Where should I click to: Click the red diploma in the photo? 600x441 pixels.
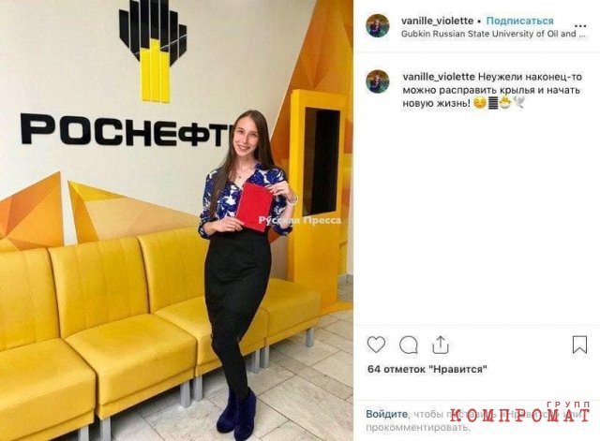(x=254, y=207)
